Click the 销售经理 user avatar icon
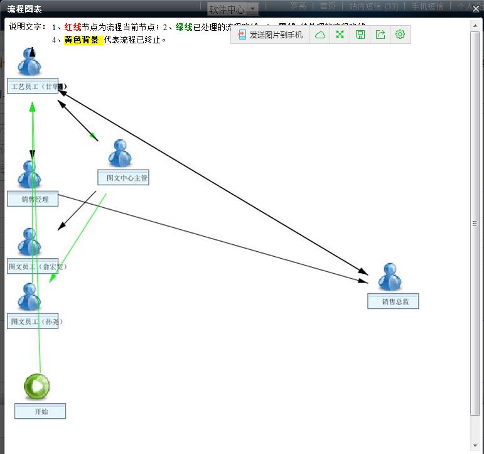The height and width of the screenshot is (454, 484). 30,175
